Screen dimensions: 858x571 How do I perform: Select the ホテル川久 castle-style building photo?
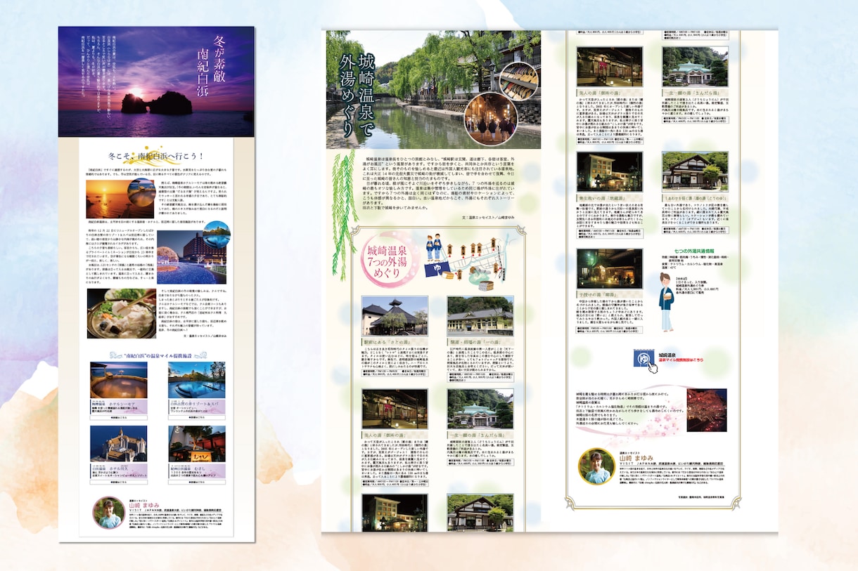(118, 443)
